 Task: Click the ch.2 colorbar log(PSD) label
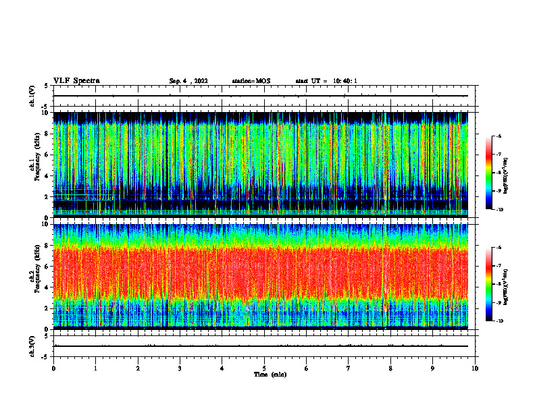coord(505,287)
